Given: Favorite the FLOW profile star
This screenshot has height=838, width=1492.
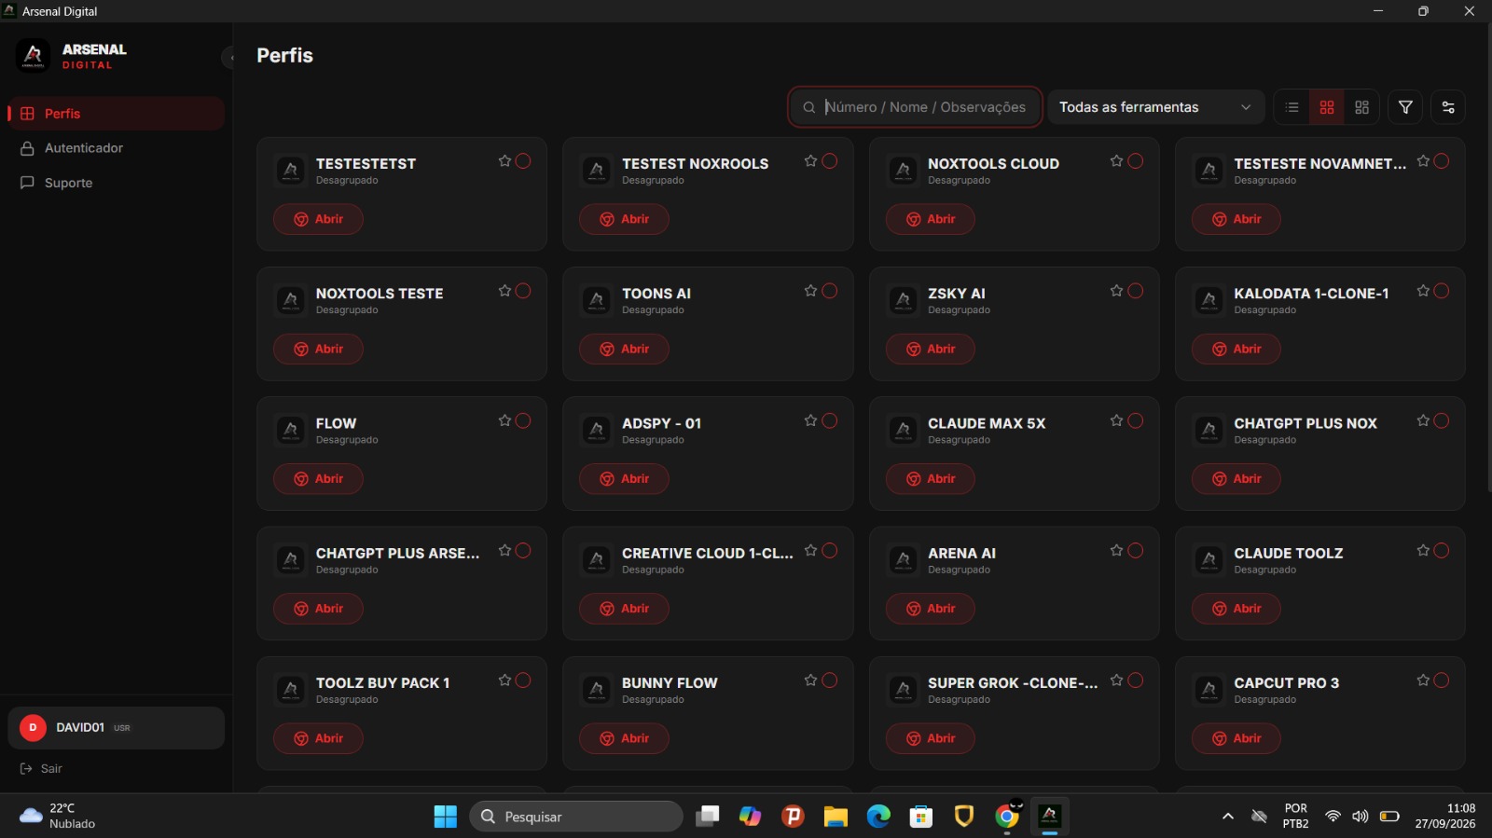Looking at the screenshot, I should point(504,420).
